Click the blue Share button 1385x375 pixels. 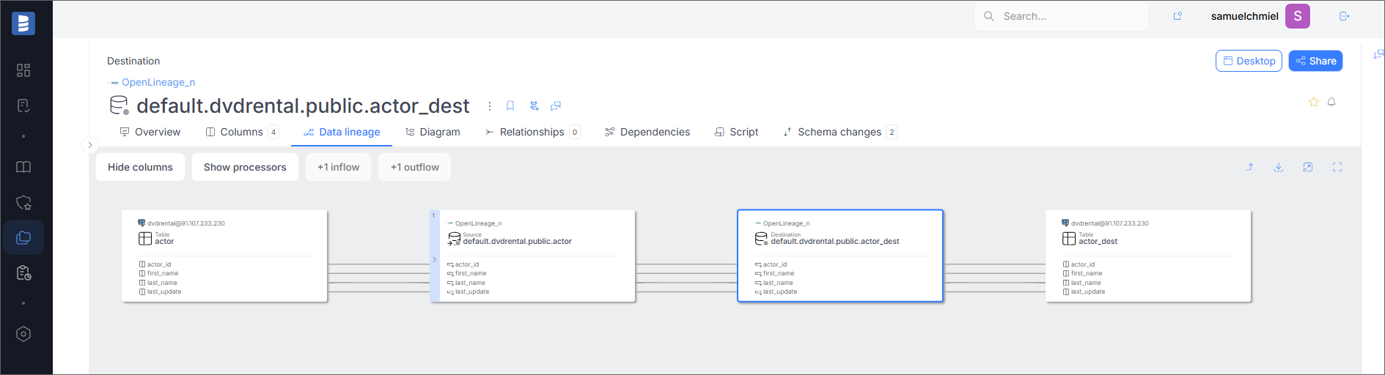pos(1316,61)
